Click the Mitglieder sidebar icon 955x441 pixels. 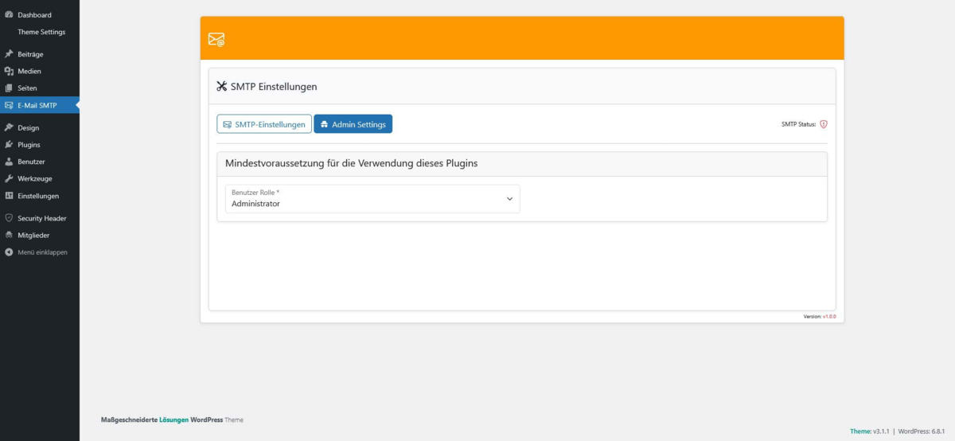click(x=9, y=235)
